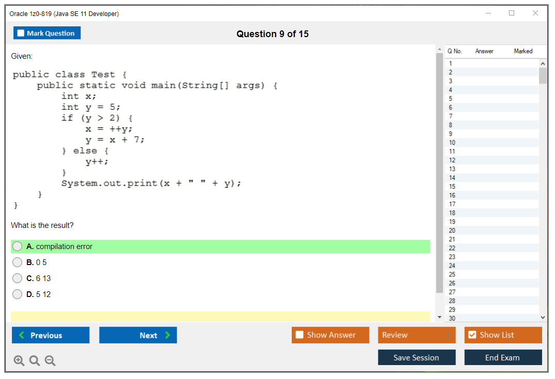Enable the Show Answer checkbox

[x=299, y=335]
